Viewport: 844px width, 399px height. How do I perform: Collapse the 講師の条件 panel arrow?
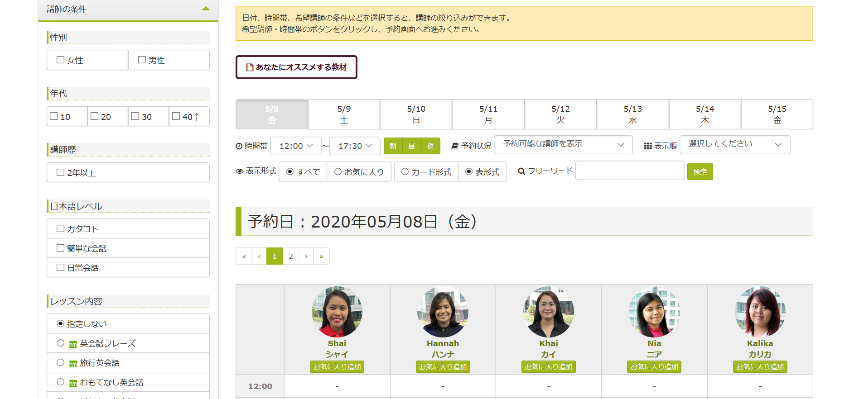tap(206, 9)
